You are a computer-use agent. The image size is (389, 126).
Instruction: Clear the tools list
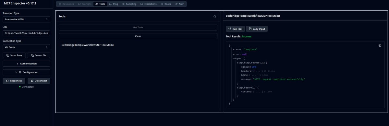[138, 36]
